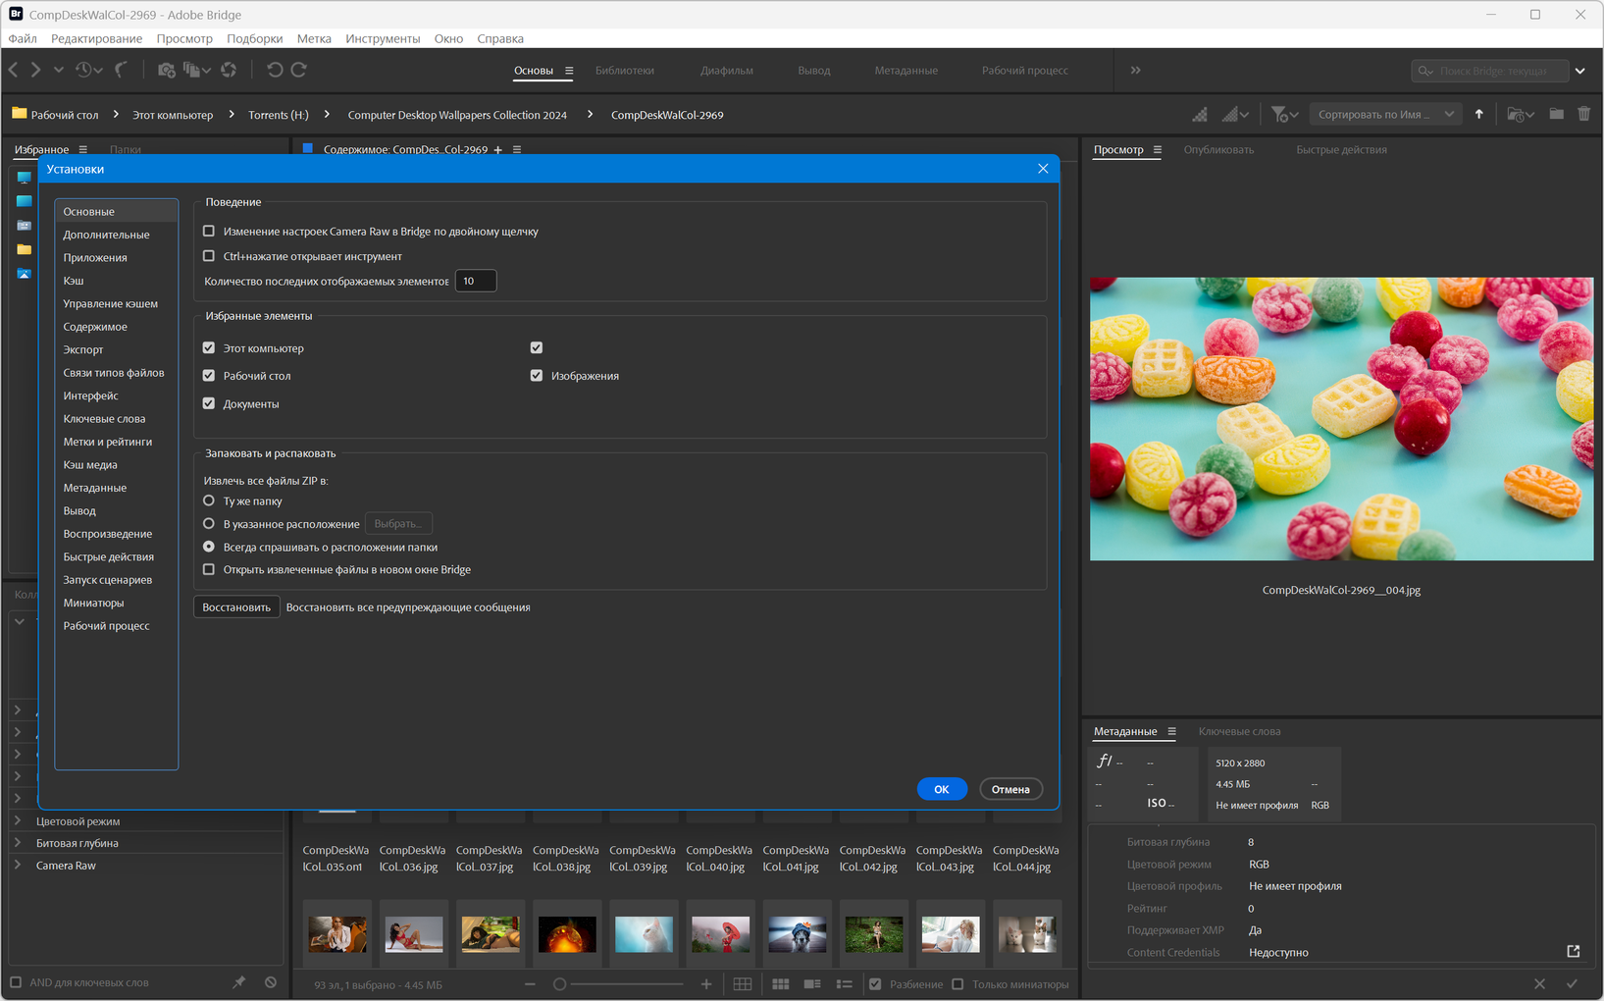Click the rotate 90° clockwise icon
The width and height of the screenshot is (1604, 1001).
(299, 70)
